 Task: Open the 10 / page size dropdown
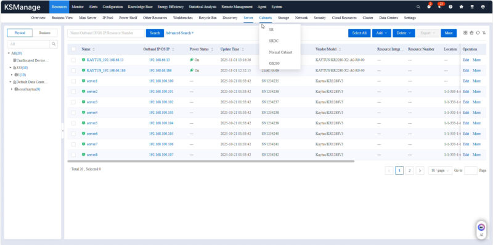(x=440, y=171)
